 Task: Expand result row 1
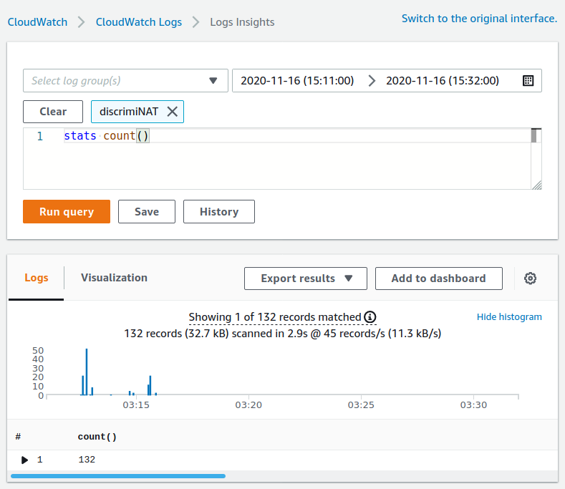click(x=24, y=460)
